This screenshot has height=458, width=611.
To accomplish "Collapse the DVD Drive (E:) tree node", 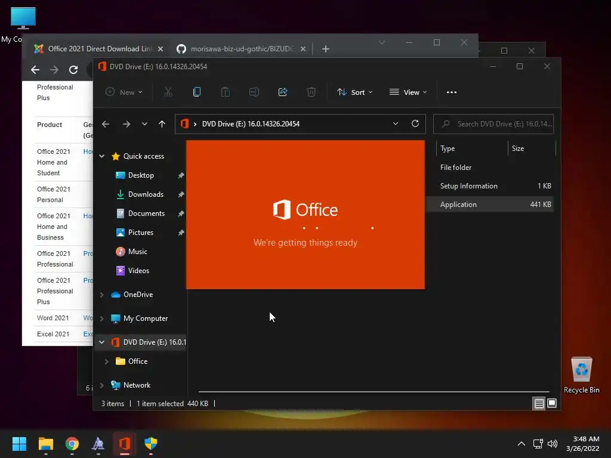I will click(x=101, y=342).
